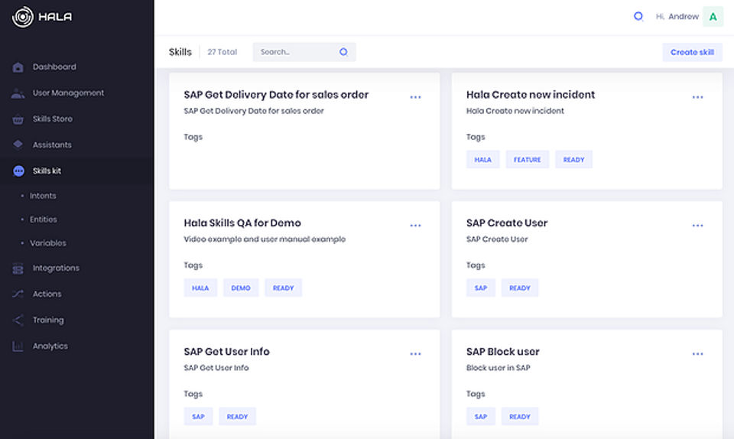Open SAP Get Delivery Date for sales order title

coord(276,95)
